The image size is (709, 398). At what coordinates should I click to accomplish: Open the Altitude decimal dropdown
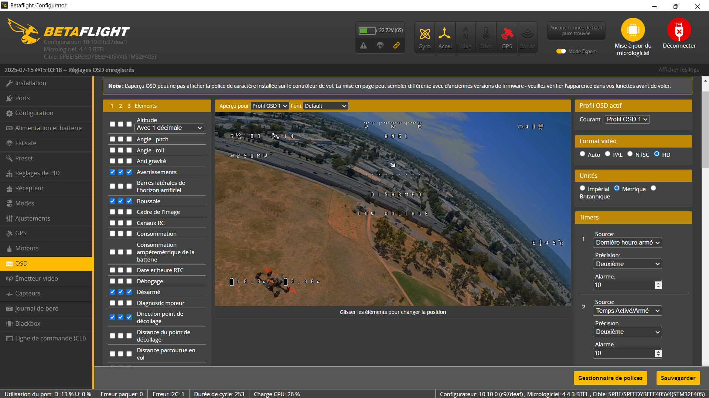(x=169, y=128)
